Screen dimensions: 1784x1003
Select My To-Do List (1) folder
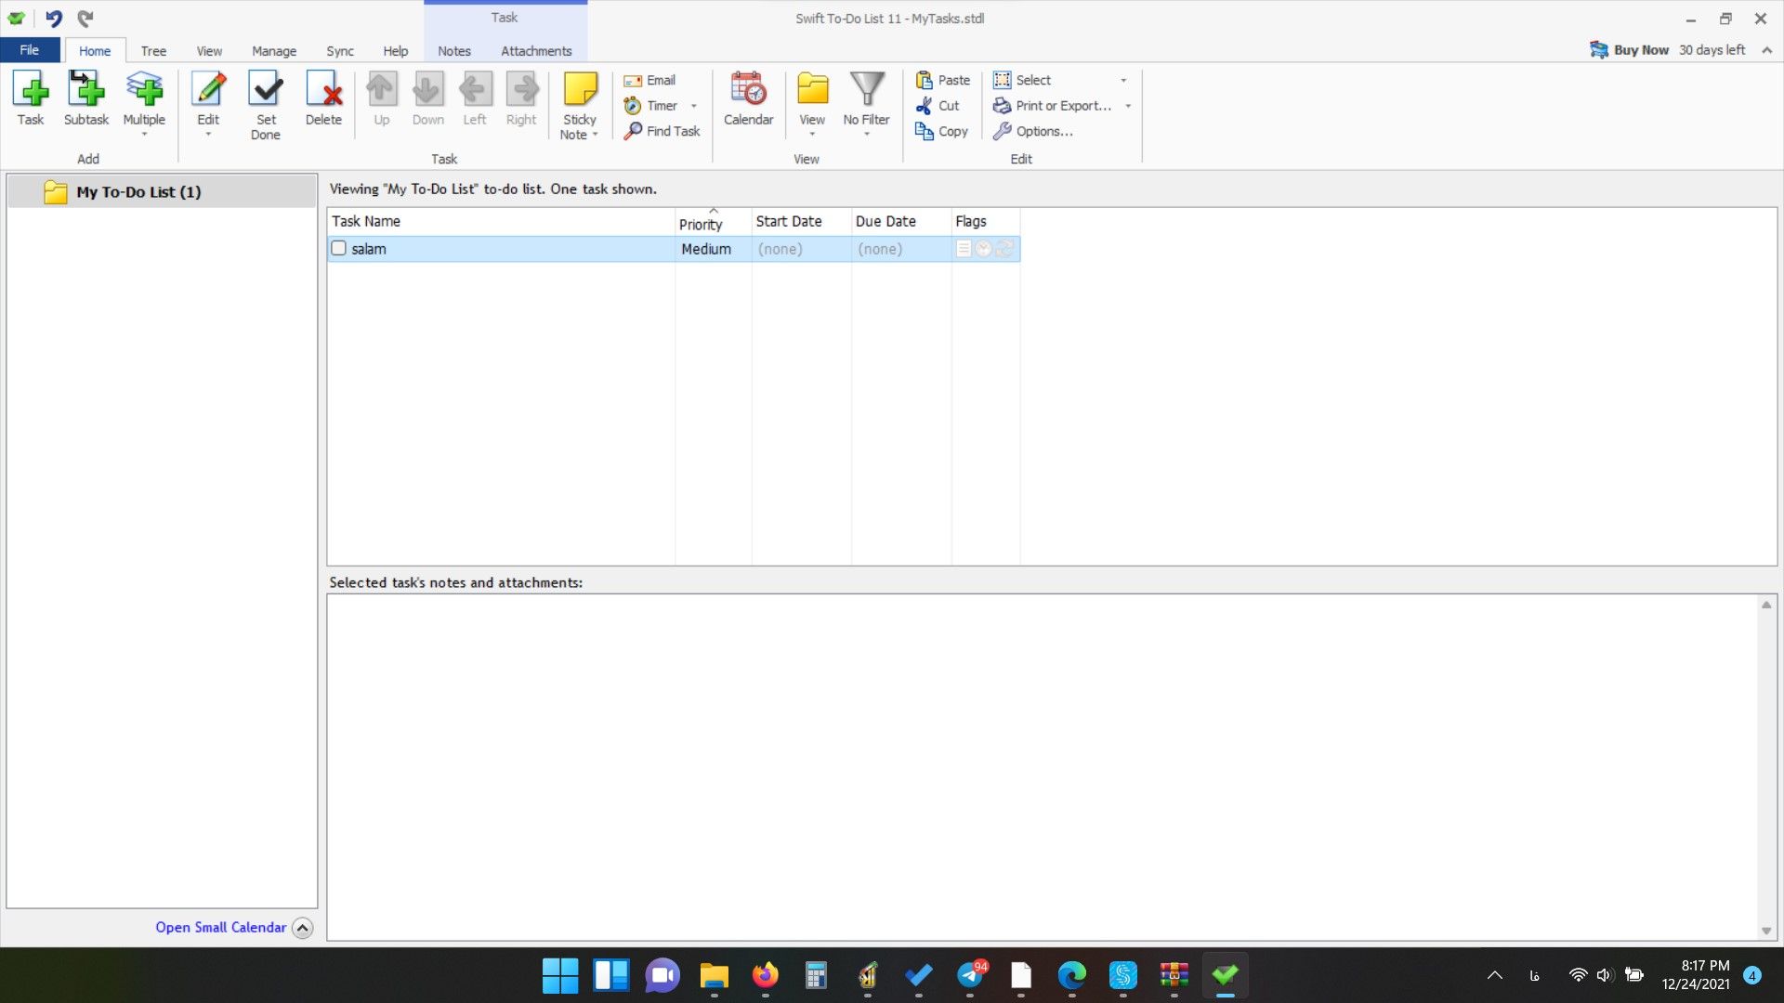coord(162,191)
